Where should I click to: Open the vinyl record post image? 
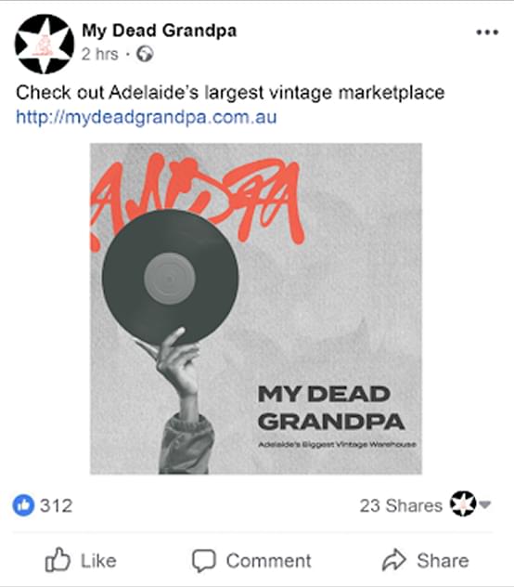pyautogui.click(x=256, y=308)
